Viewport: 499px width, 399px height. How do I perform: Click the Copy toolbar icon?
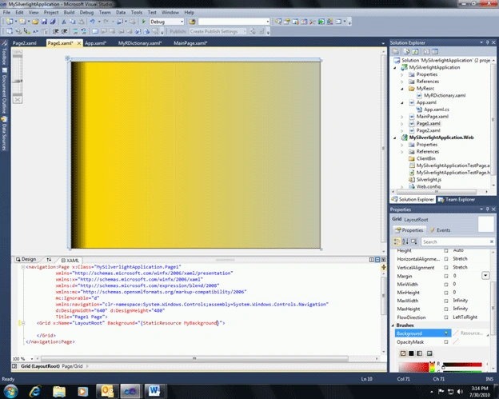(x=73, y=22)
